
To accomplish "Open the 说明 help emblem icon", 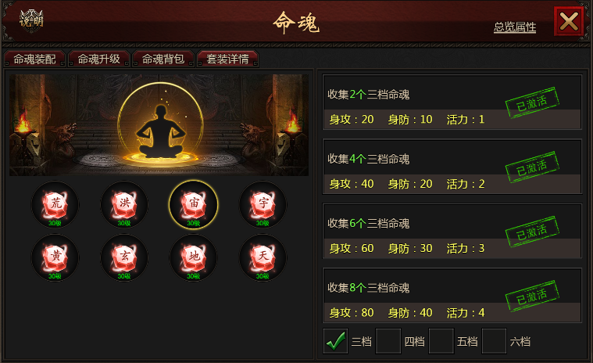I will (x=31, y=20).
